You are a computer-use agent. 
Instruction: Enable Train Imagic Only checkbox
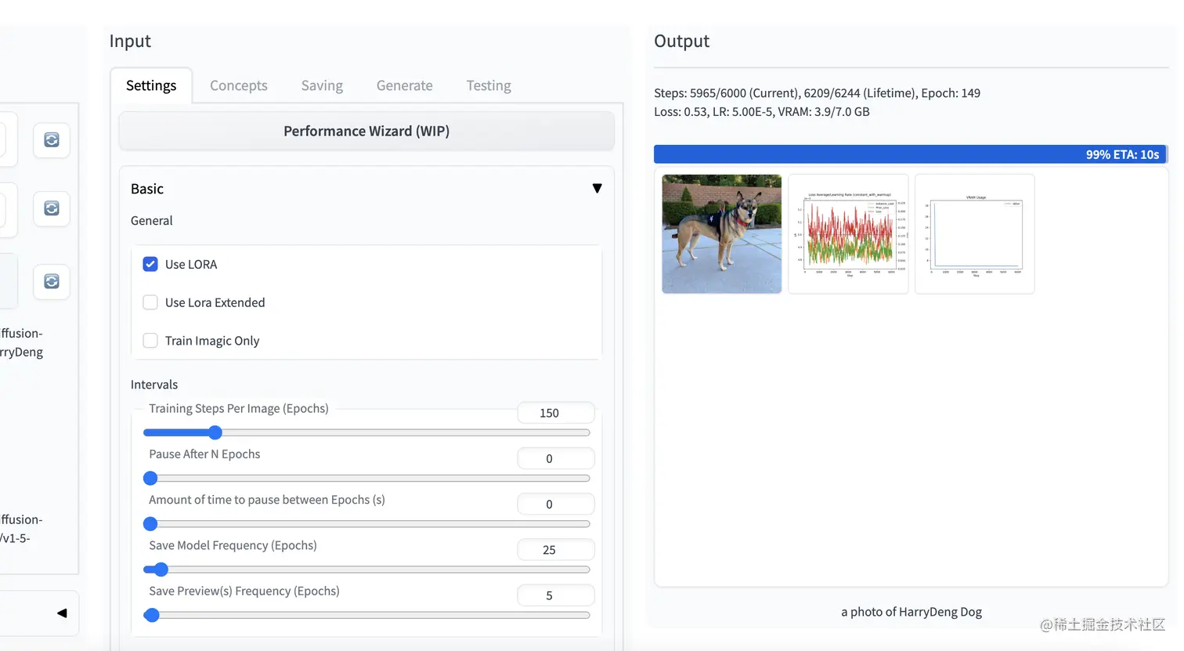point(150,341)
